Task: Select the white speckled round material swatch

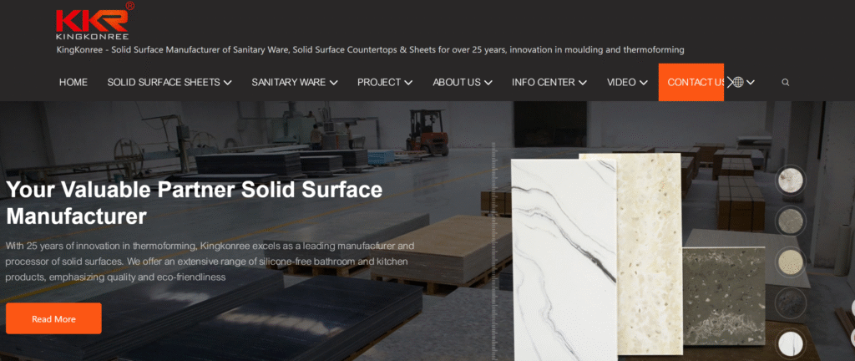Action: (789, 180)
